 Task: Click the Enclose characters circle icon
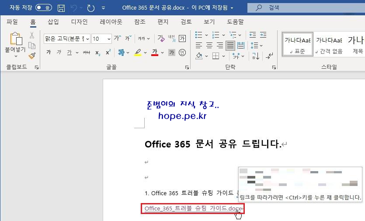click(182, 53)
